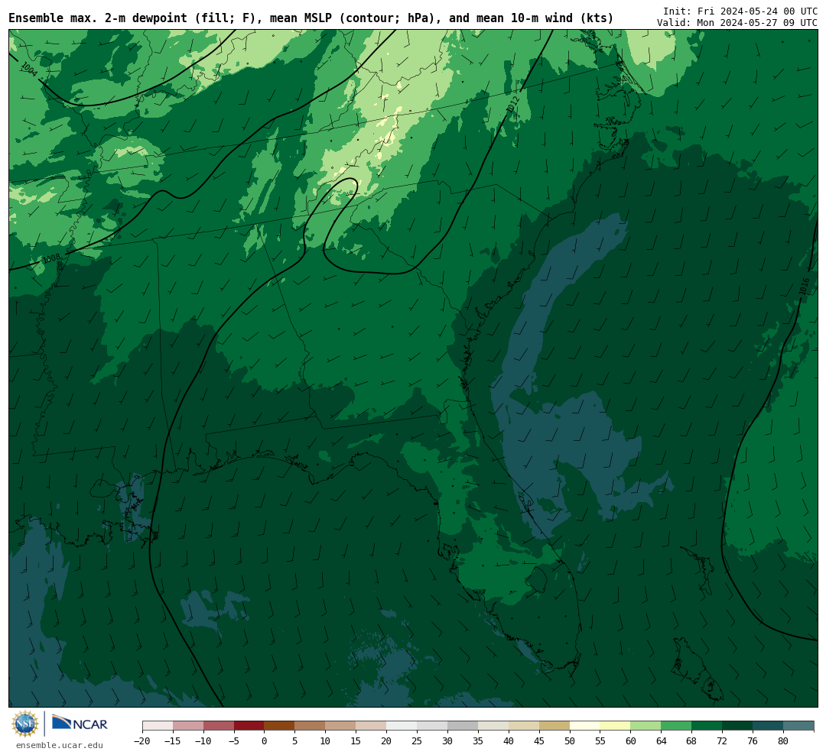Select the Valid: Mon 2024-05-27 09 UTC text
Image resolution: width=826 pixels, height=755 pixels.
click(737, 23)
